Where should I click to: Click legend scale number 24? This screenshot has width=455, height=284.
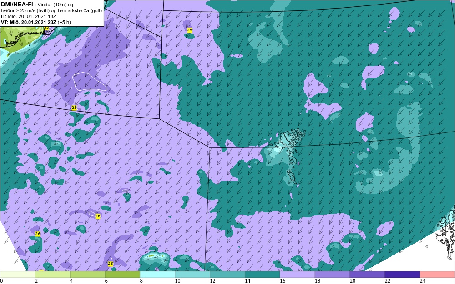423,281
